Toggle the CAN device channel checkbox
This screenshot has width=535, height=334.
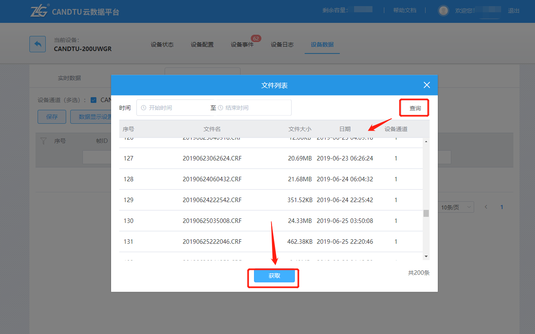point(93,100)
